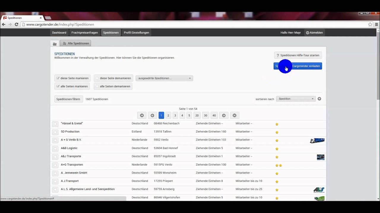Open Frachtpreisanfragen menu item
This screenshot has height=213, width=380.
click(x=85, y=33)
